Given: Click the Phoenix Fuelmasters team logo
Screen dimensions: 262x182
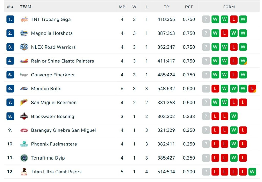Looking at the screenshot, I should click(24, 144).
